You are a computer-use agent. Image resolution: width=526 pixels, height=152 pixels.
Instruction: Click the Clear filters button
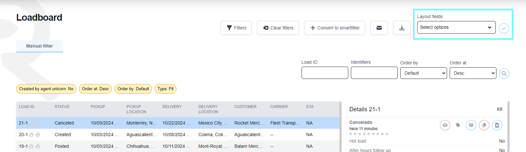coord(278,28)
